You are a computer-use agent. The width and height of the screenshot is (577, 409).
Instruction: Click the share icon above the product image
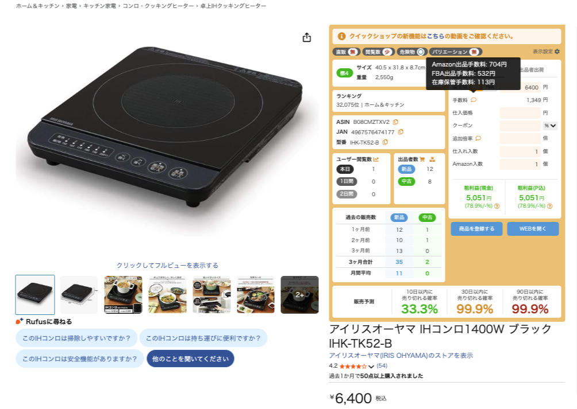(306, 37)
